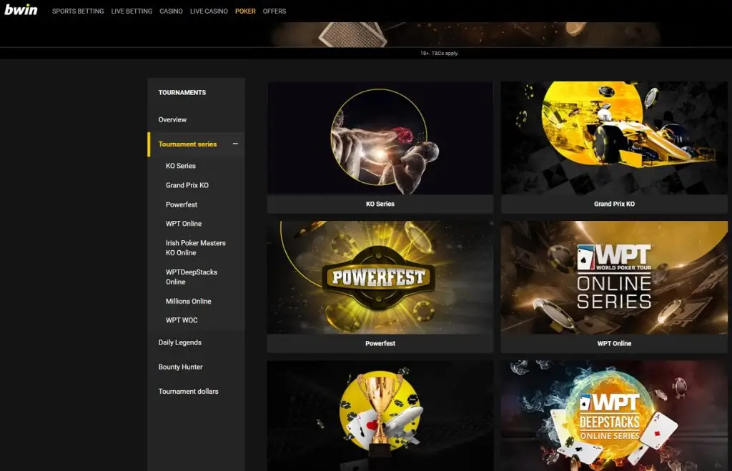Viewport: 732px width, 471px height.
Task: Open Powerfest in sidebar list
Action: [x=182, y=204]
